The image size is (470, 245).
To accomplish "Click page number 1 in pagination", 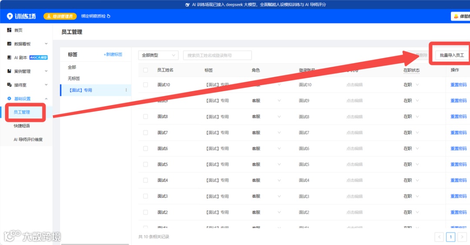I will tap(450, 237).
